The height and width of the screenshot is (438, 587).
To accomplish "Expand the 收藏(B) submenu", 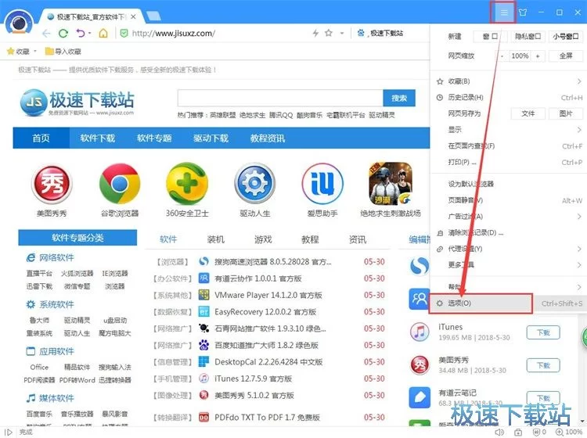I will 507,81.
